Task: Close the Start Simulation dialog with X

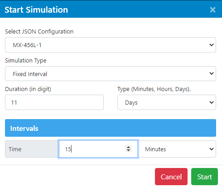Action: pyautogui.click(x=212, y=10)
